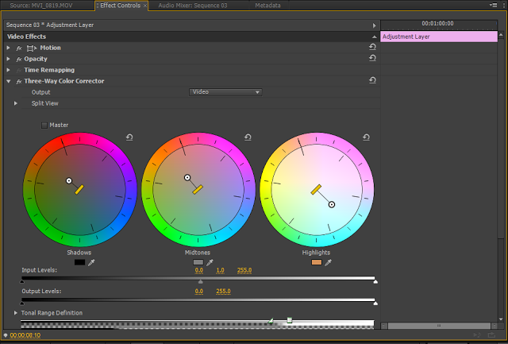Select the Adjustment Layer clip in the timeline
The width and height of the screenshot is (508, 344).
439,37
